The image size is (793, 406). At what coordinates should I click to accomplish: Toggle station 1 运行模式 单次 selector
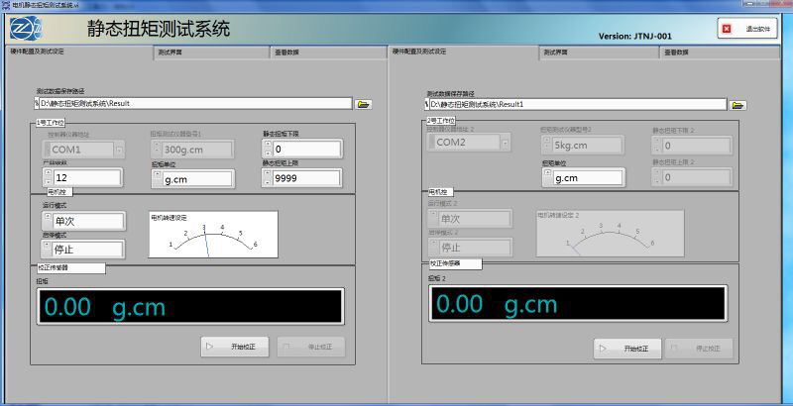(47, 220)
